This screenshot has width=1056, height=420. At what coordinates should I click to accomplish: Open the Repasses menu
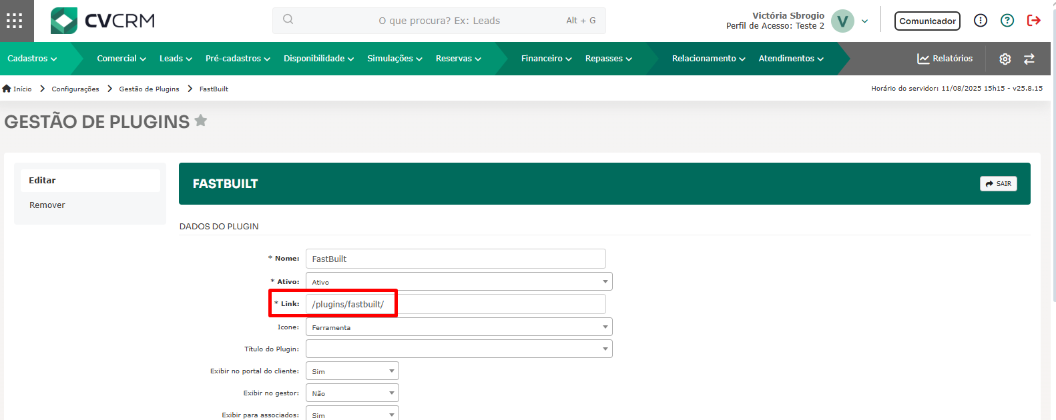pos(609,59)
